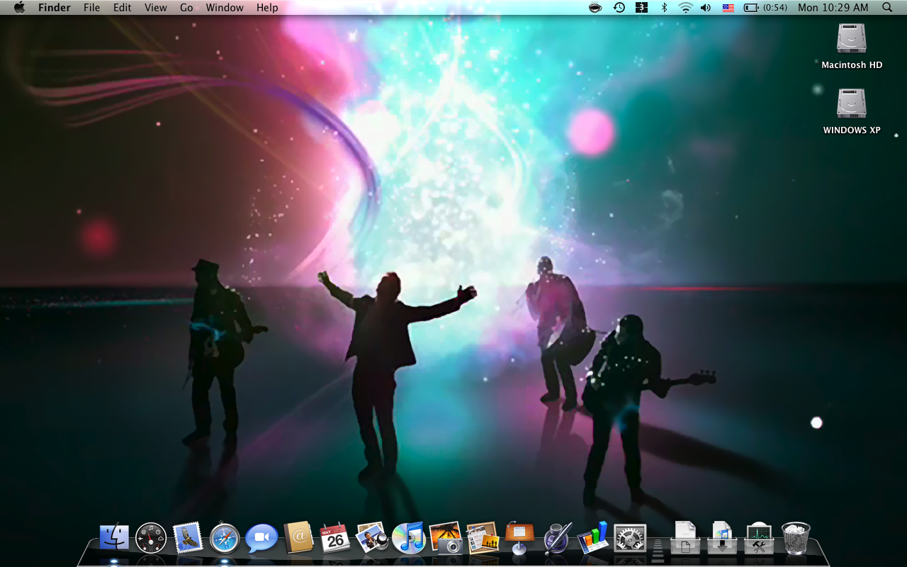The height and width of the screenshot is (567, 907).
Task: Open the Utilities stack in Dock
Action: pos(759,538)
